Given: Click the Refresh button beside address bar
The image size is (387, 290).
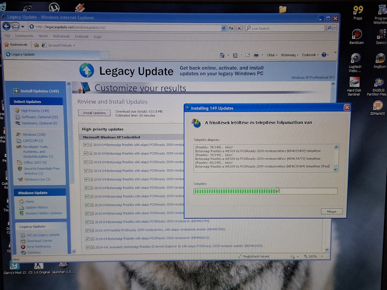Looking at the screenshot, I should tap(231, 28).
